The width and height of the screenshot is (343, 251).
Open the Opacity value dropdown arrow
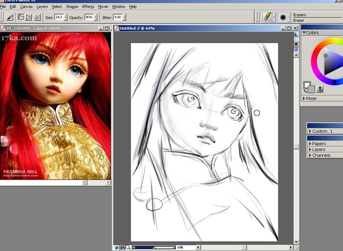coord(96,17)
